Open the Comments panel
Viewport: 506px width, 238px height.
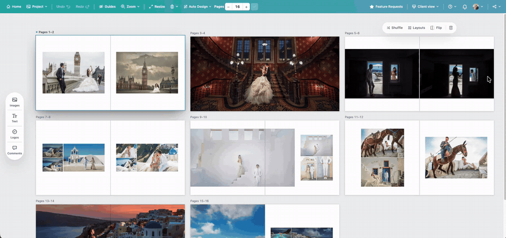point(15,150)
